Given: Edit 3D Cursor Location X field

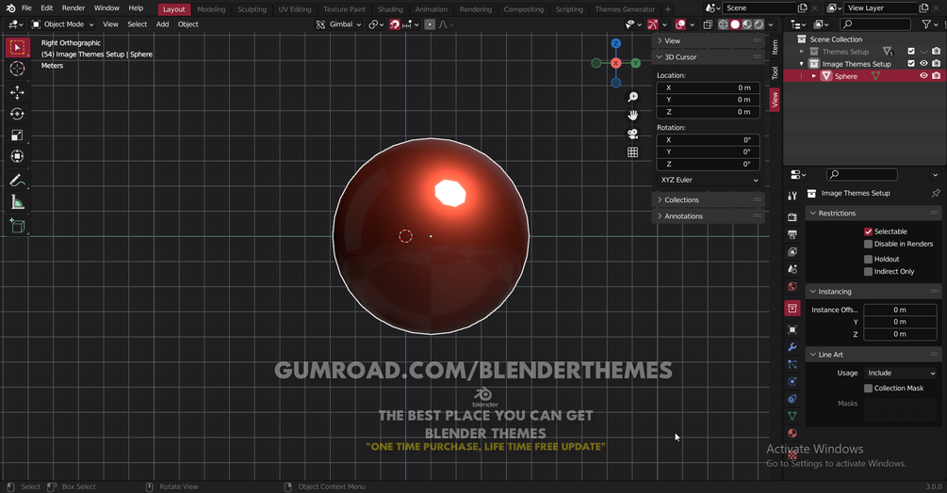Looking at the screenshot, I should point(708,87).
